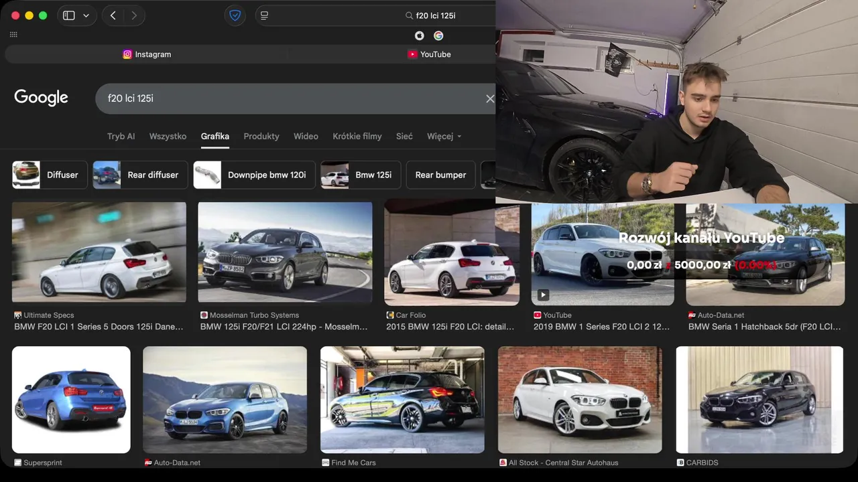Open the All Stock Central Star Autohaus image
The height and width of the screenshot is (482, 858).
click(x=580, y=400)
